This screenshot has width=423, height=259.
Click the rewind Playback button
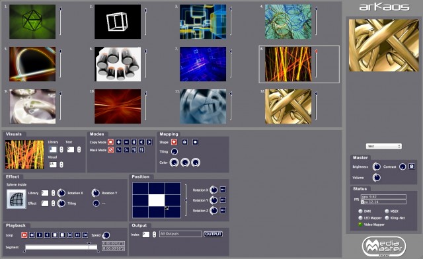32,235
